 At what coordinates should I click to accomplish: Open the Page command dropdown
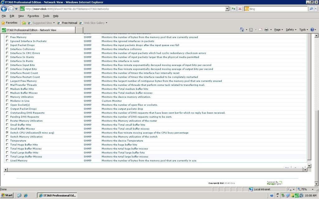279,30
